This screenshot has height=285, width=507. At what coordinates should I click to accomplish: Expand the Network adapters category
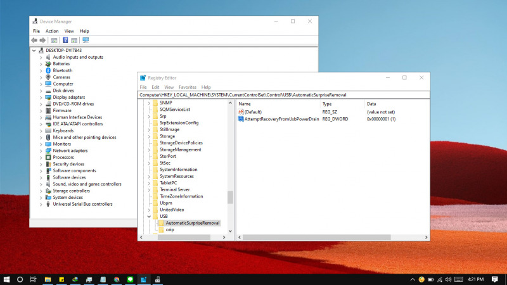pos(41,151)
